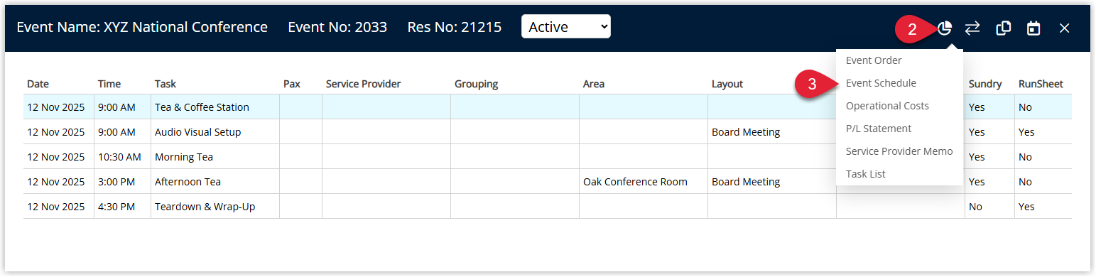Viewport: 1096px width, 277px height.
Task: Open P/L Statement from the menu
Action: [x=879, y=129]
